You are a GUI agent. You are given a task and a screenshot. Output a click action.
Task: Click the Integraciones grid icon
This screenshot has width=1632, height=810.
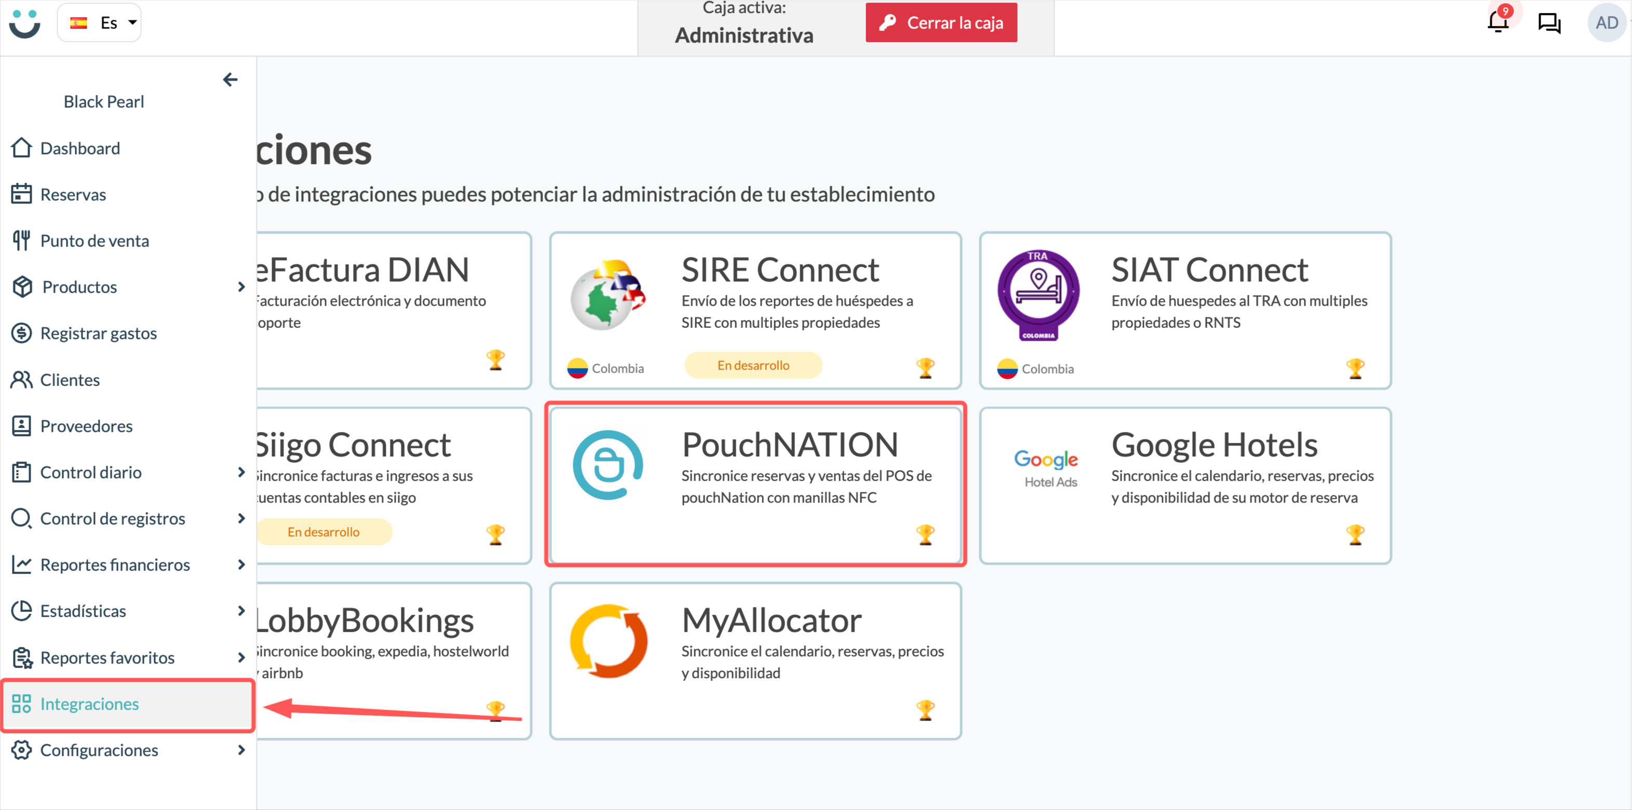[21, 704]
